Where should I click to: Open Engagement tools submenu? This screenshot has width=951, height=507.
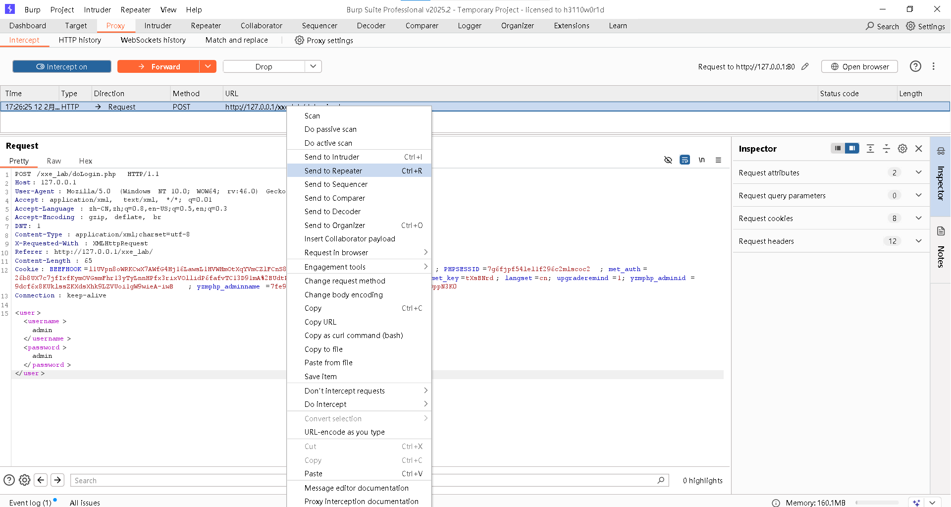point(359,267)
